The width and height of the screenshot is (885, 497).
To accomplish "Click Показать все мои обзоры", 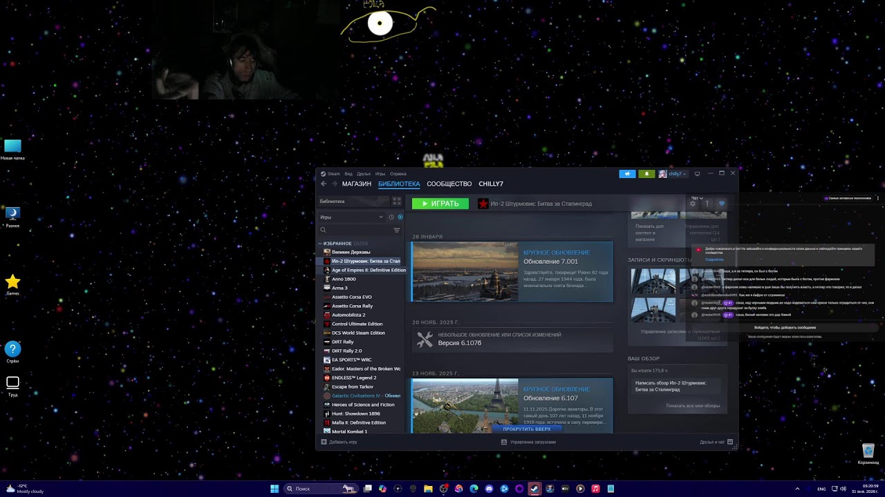I will [693, 406].
